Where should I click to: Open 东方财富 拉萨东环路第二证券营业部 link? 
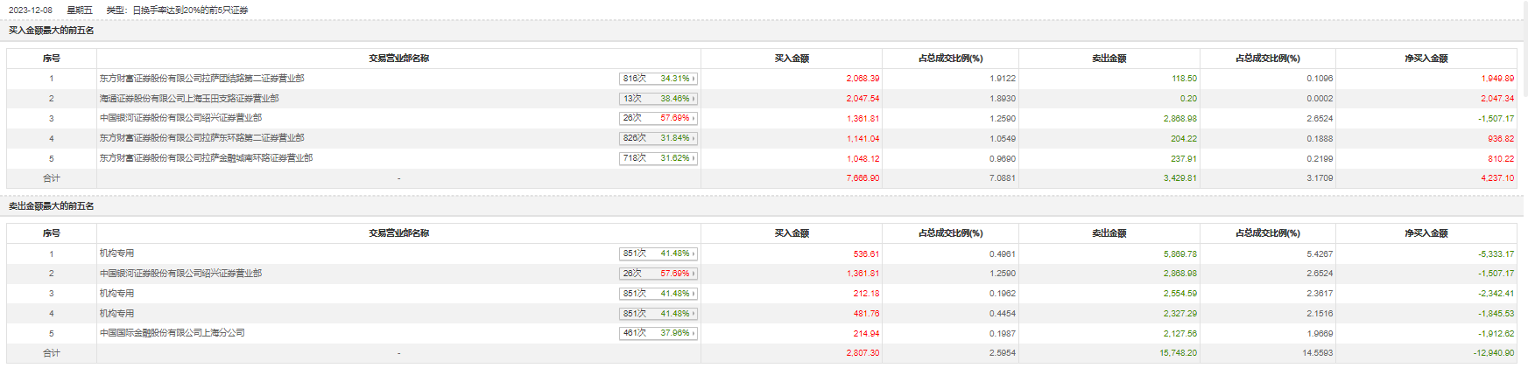click(x=201, y=138)
